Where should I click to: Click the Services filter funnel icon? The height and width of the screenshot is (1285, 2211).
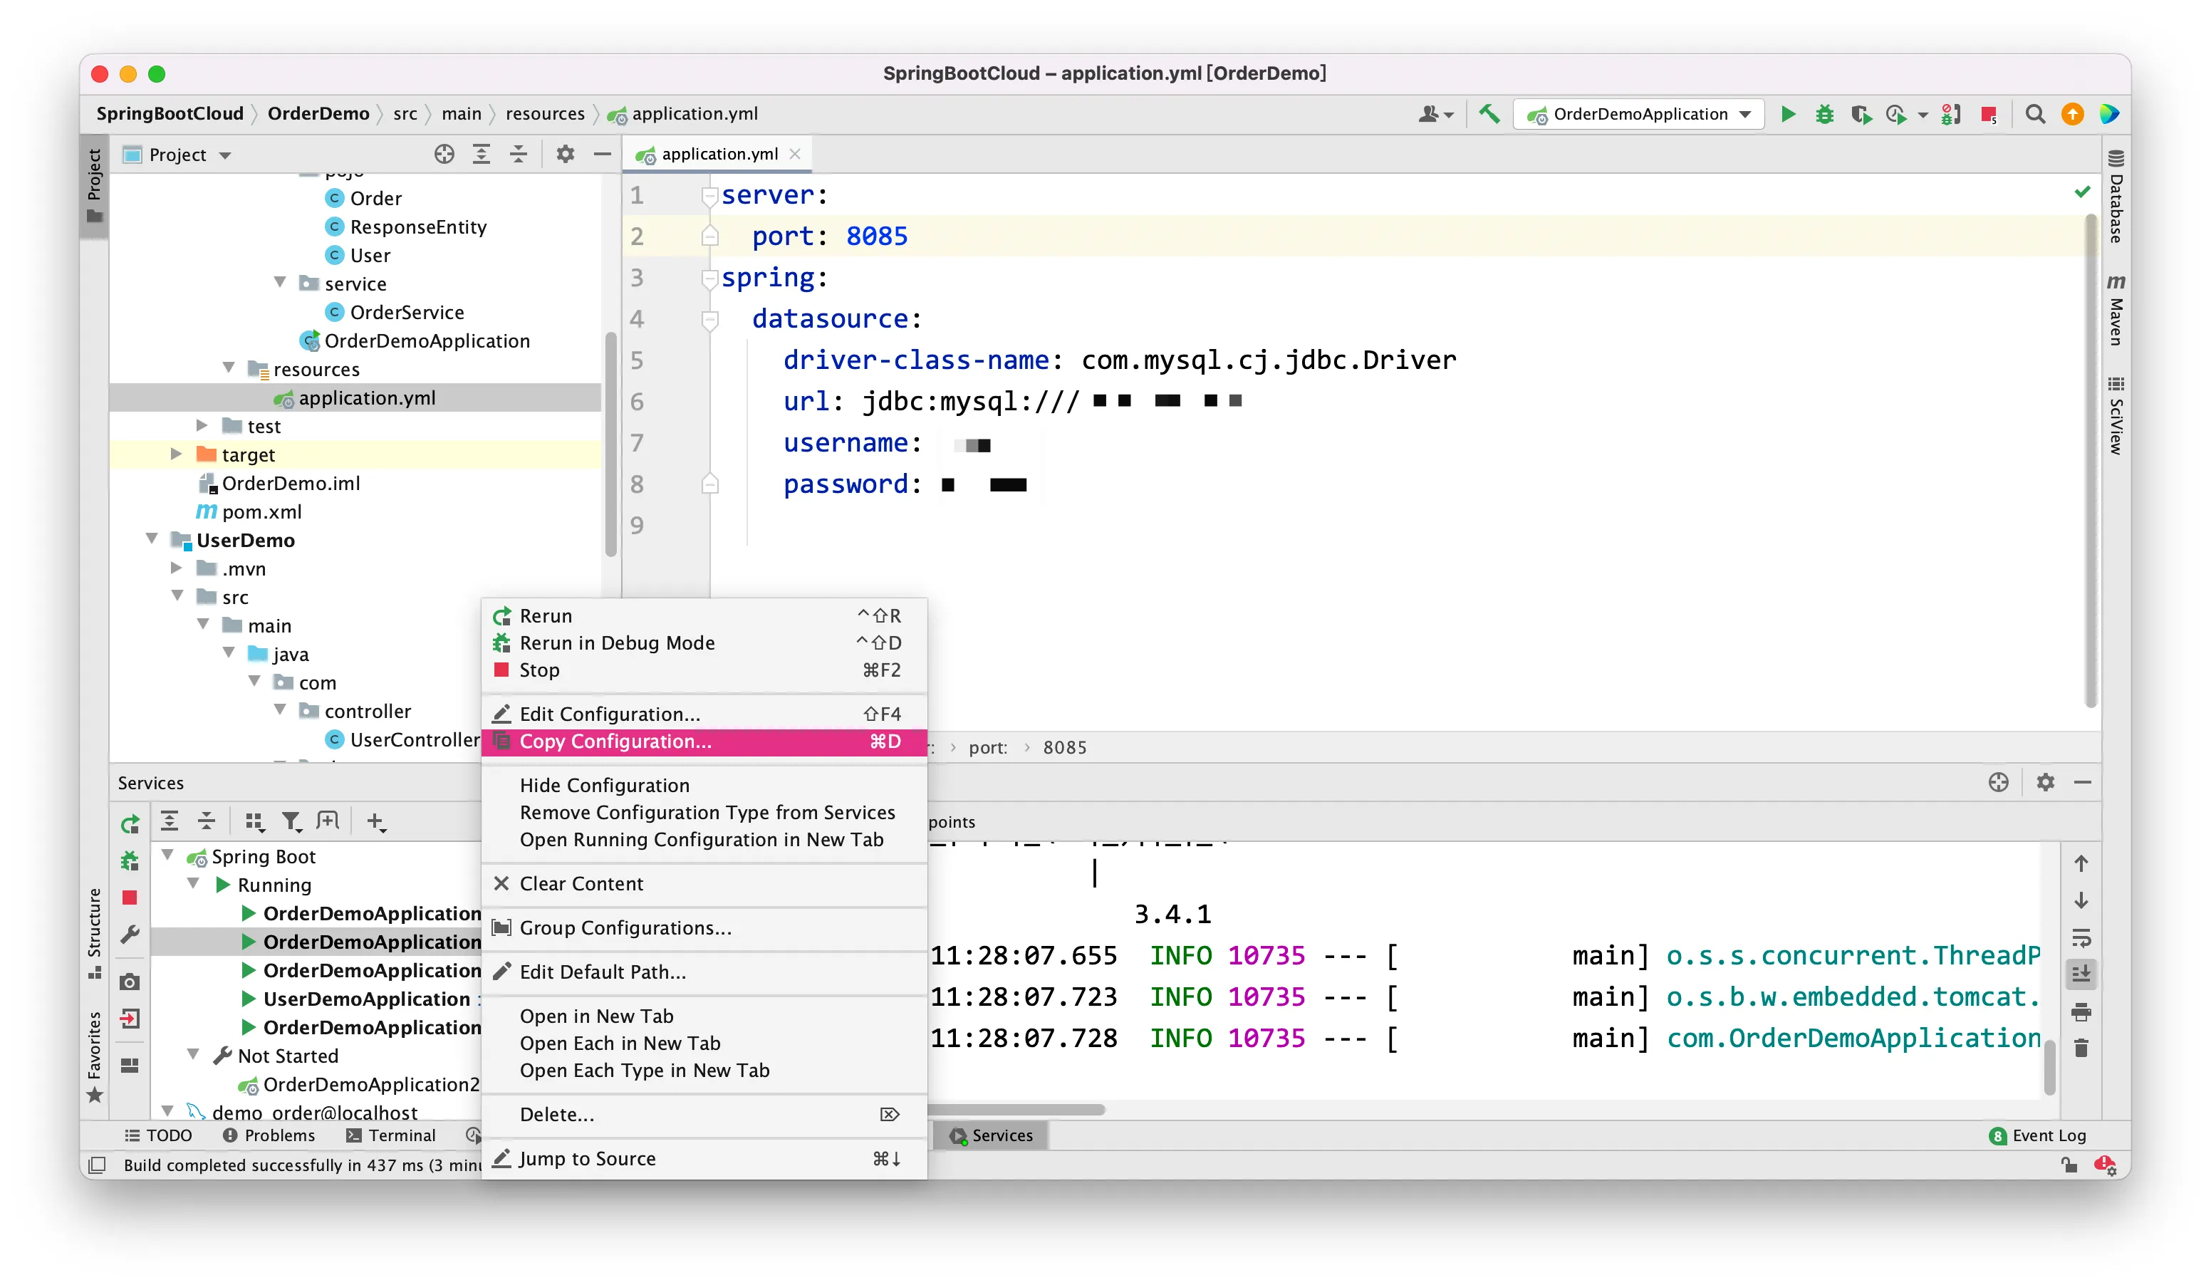(x=291, y=821)
